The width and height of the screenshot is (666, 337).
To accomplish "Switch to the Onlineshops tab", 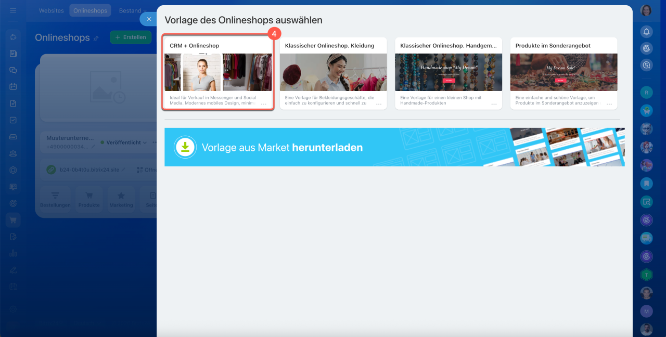I will tap(90, 10).
